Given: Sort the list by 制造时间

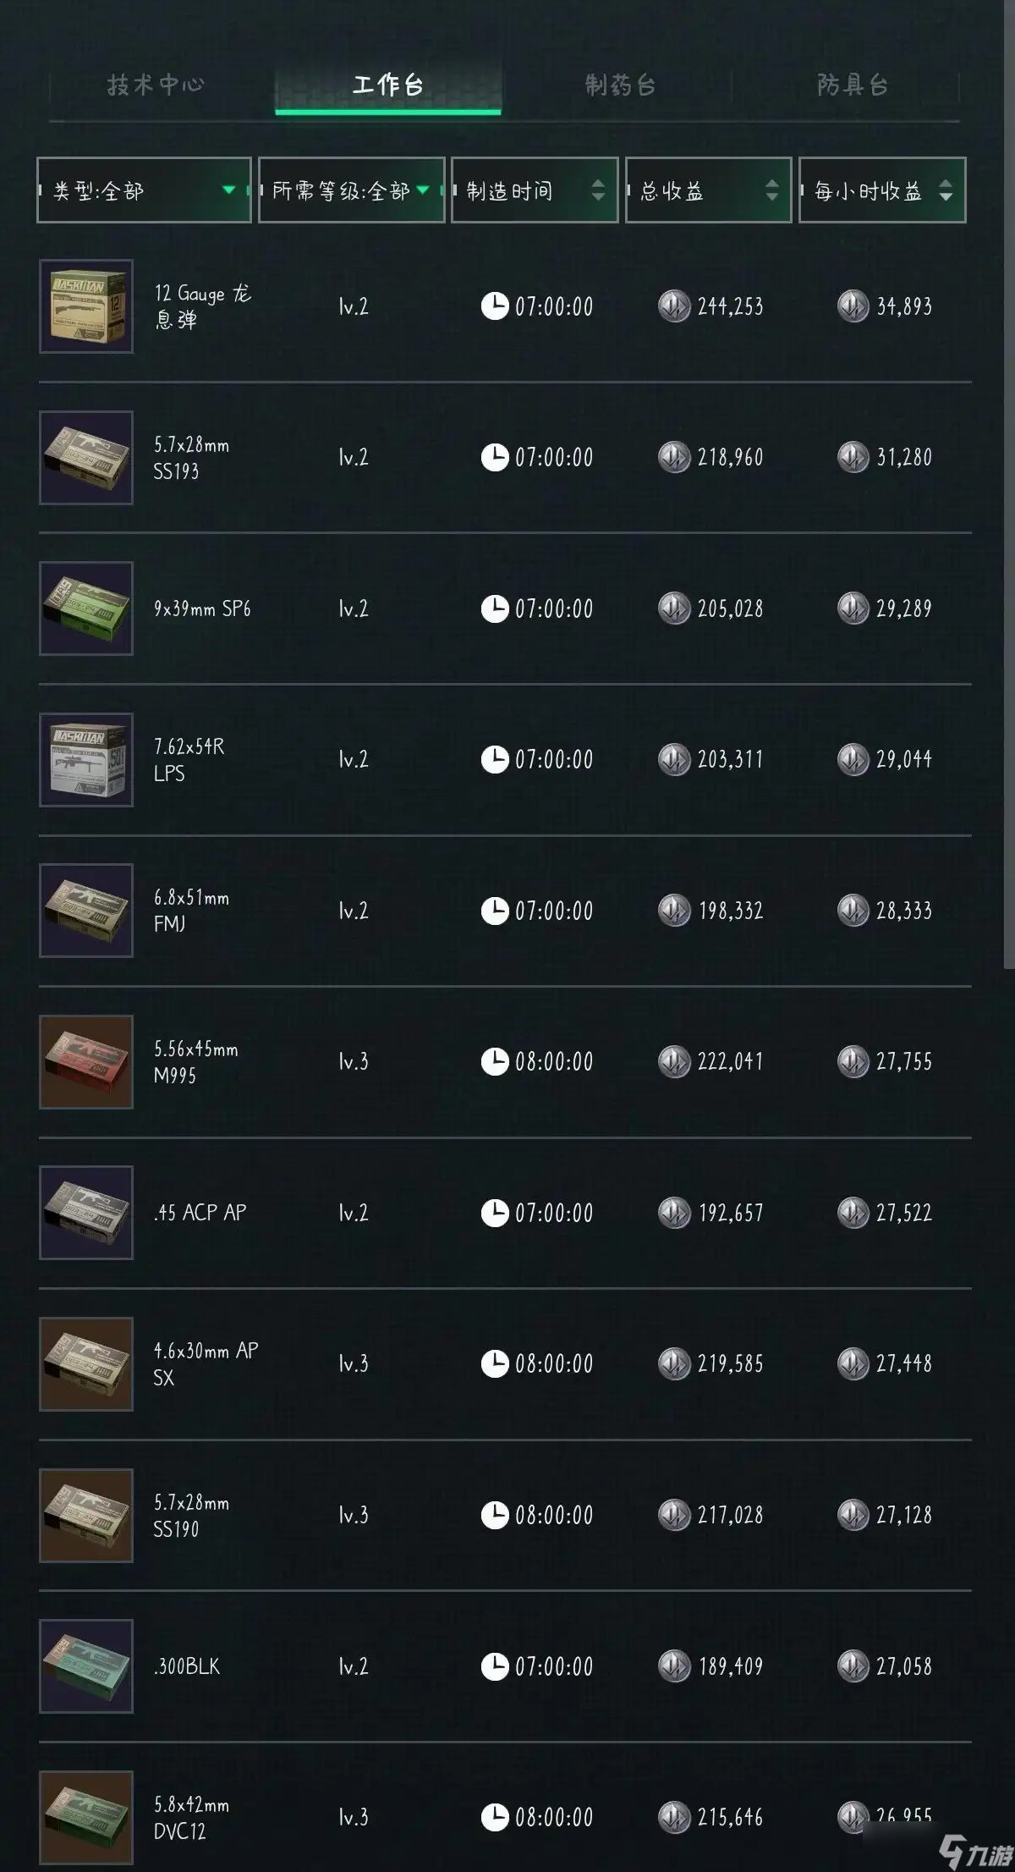Looking at the screenshot, I should coord(535,190).
